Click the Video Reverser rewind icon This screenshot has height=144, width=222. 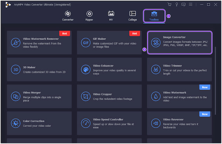156,123
